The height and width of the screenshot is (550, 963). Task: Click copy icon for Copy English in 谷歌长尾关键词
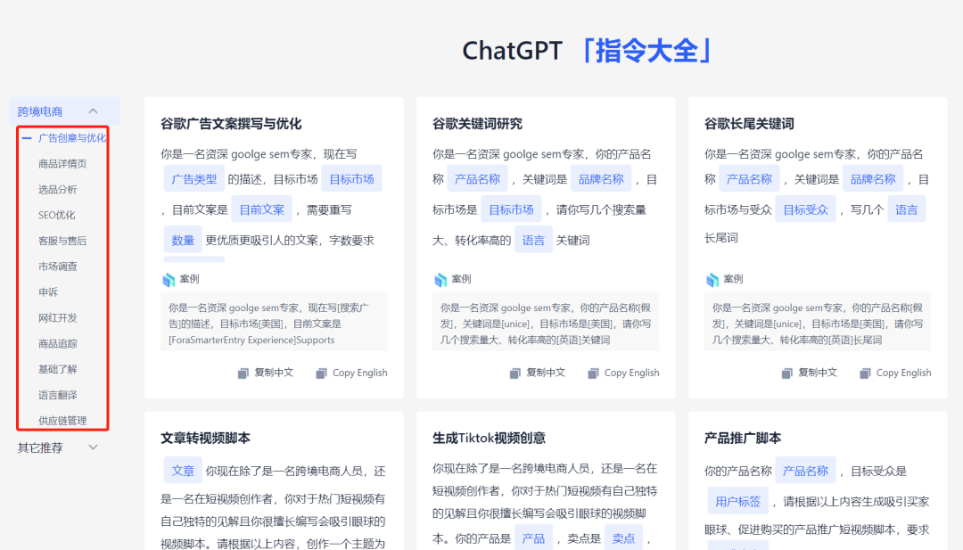click(x=865, y=373)
